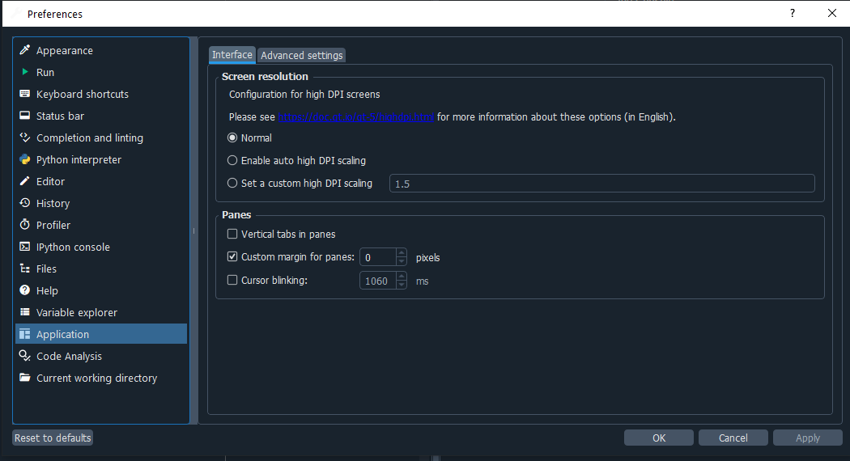Screen dimensions: 850x461
Task: Decrease cursor blinking ms with down arrow
Action: [402, 285]
